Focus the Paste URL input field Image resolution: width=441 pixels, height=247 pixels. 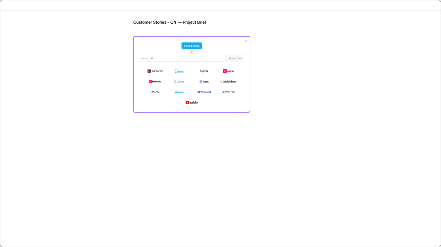click(182, 58)
